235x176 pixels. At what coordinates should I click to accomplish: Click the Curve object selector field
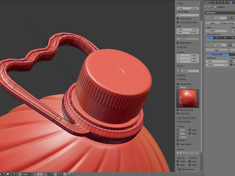[x=217, y=31]
